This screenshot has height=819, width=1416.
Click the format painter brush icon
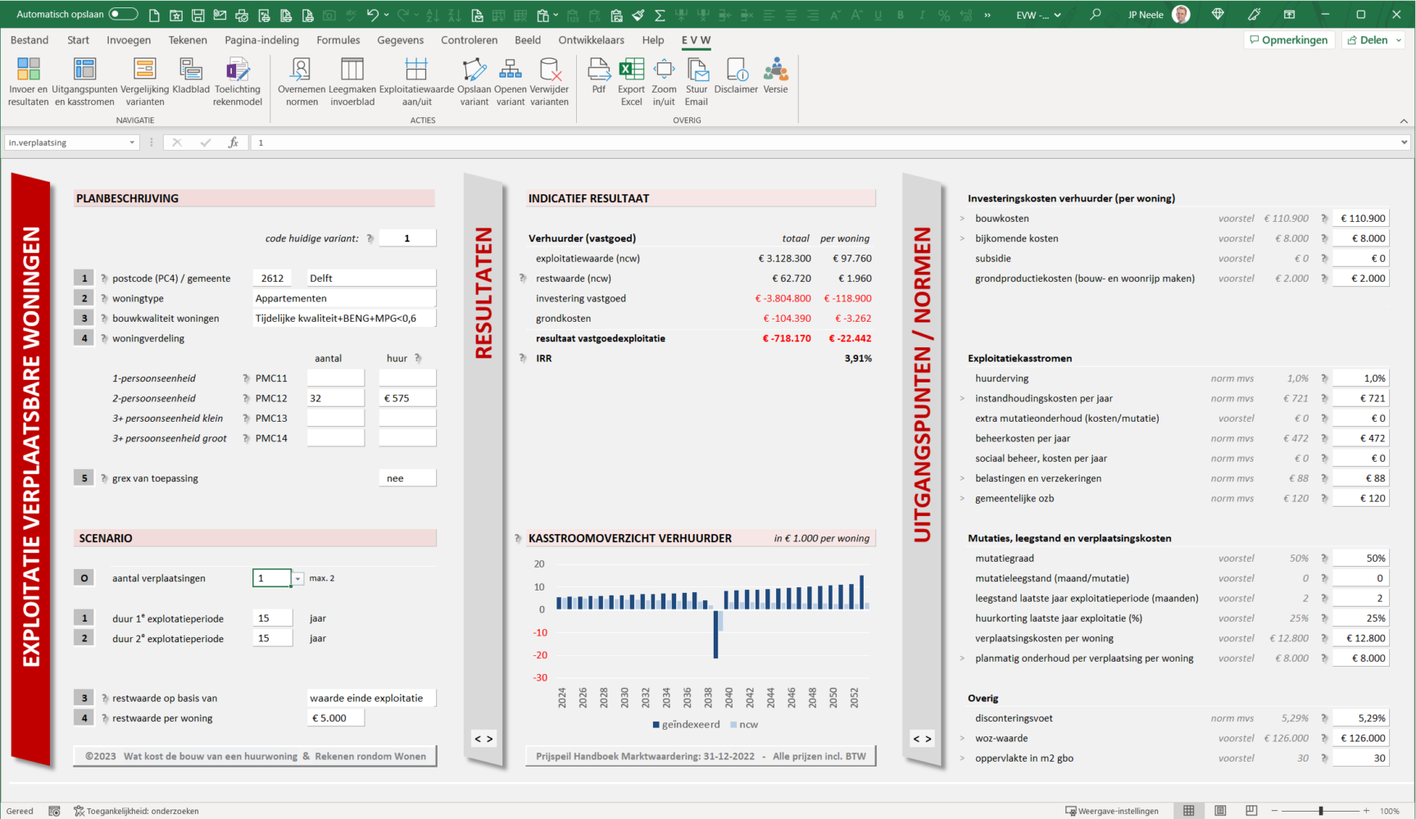coord(638,15)
